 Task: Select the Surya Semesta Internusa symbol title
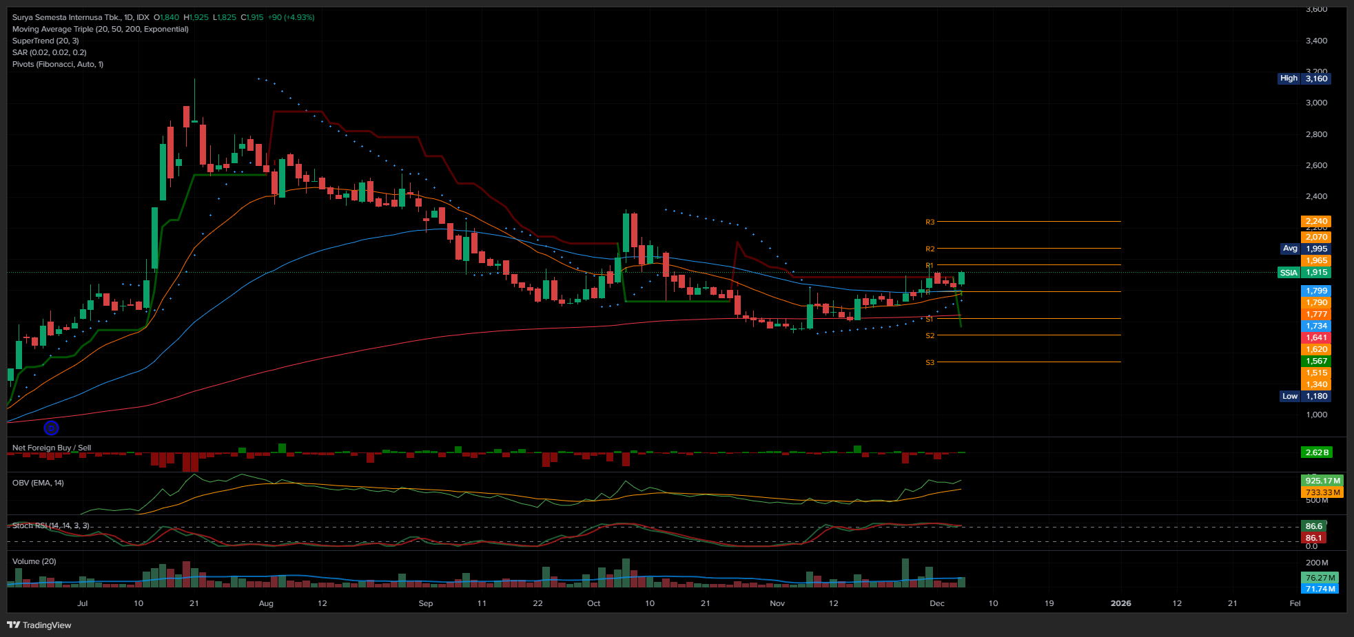click(x=81, y=17)
